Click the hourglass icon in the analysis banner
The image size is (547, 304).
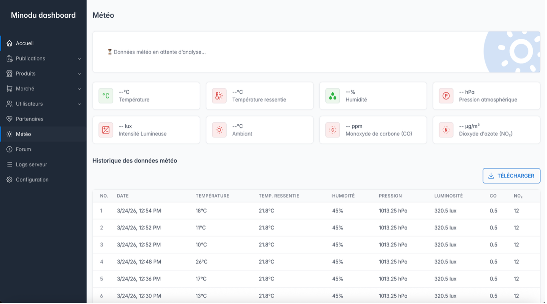(110, 52)
